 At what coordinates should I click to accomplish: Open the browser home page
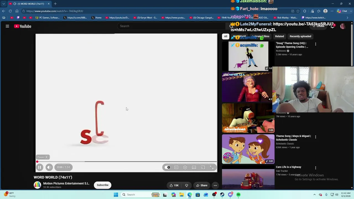pos(17,11)
